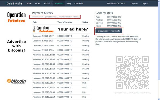Click the Bitcoin wallet address text
The image size is (160, 100).
(56, 17)
